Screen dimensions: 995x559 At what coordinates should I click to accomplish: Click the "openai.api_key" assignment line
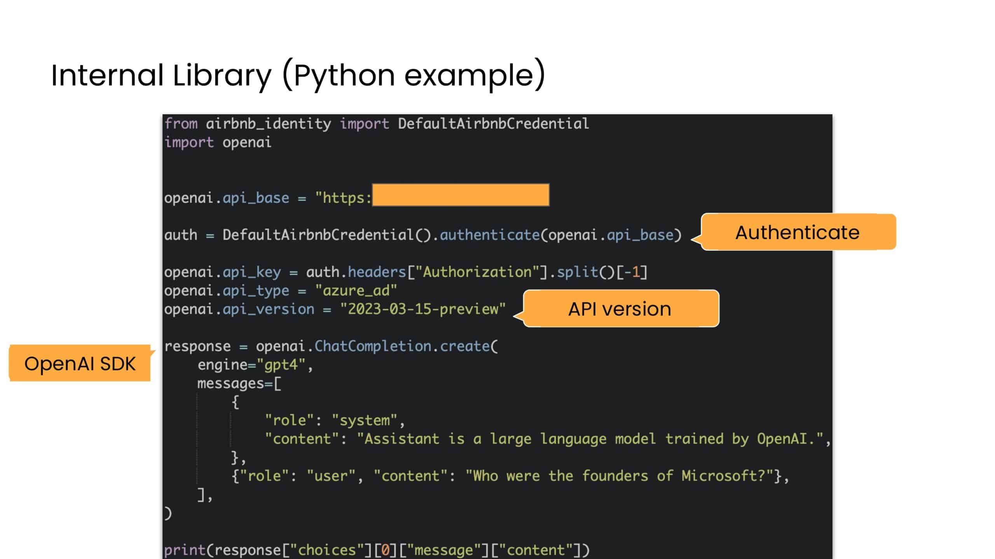click(x=406, y=272)
